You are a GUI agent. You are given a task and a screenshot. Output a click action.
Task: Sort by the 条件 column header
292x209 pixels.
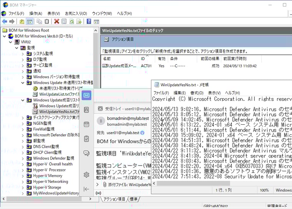[x=182, y=59]
